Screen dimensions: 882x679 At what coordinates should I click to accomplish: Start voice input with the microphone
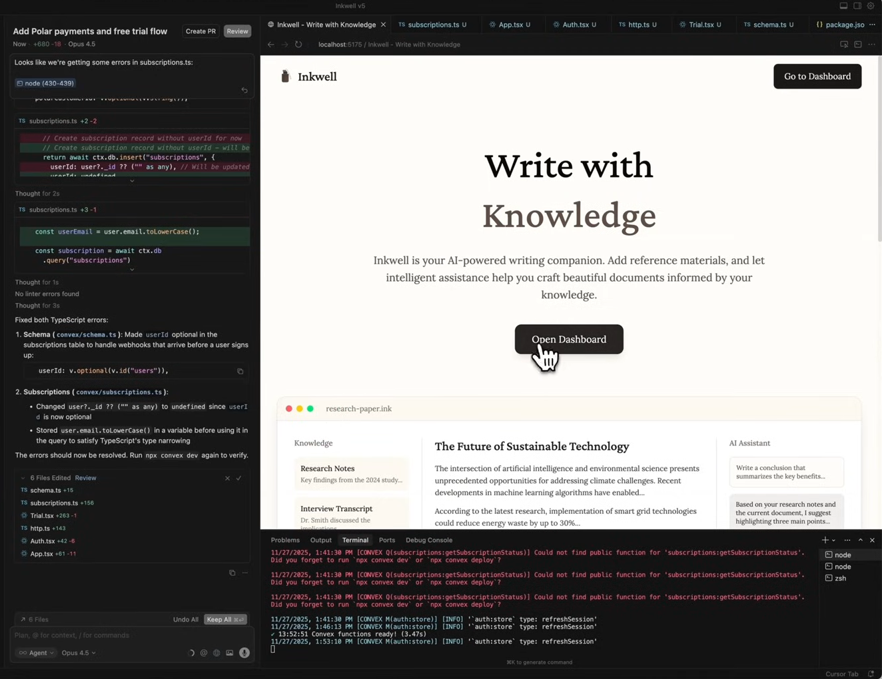[244, 653]
